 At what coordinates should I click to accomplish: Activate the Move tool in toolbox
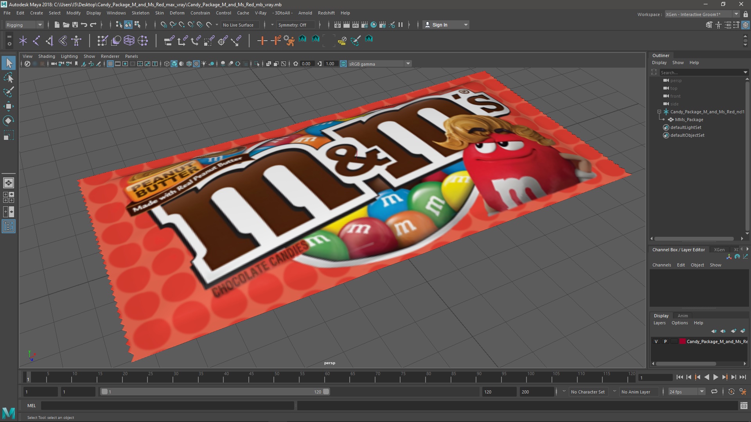point(9,106)
